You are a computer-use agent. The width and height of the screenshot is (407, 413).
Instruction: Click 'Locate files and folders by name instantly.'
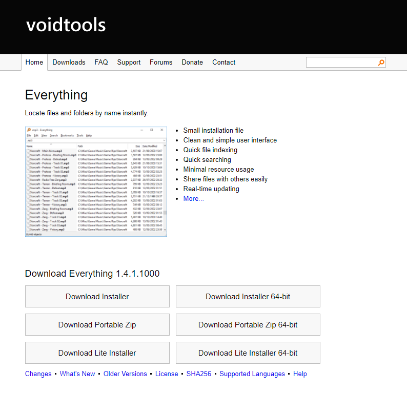(87, 113)
